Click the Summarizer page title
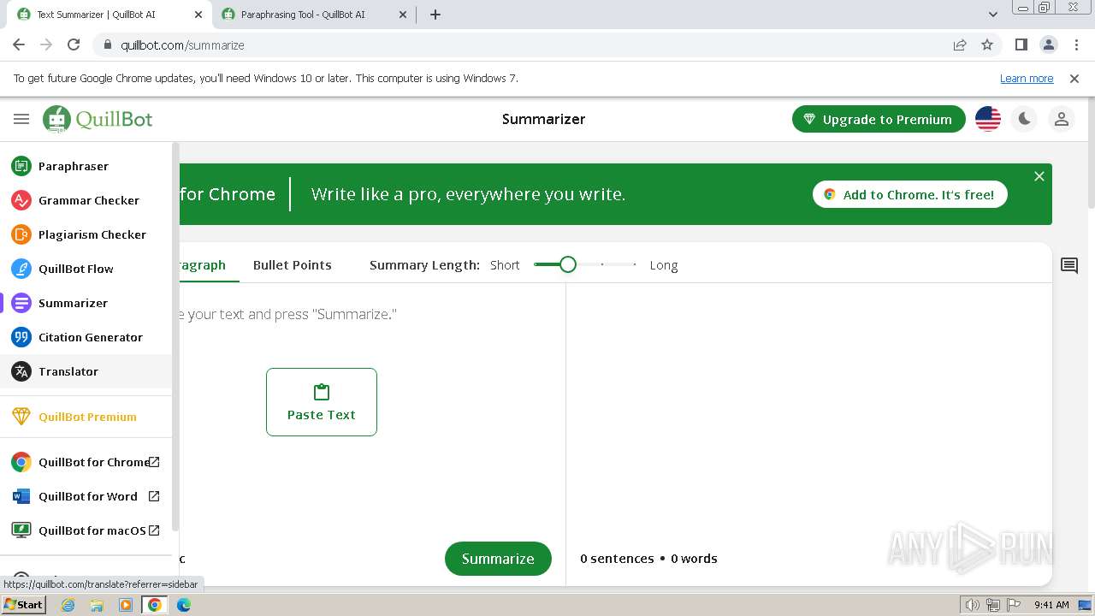Screen dimensions: 1095x616 coord(544,119)
